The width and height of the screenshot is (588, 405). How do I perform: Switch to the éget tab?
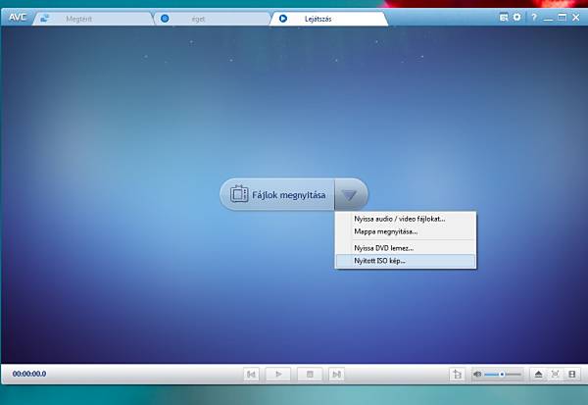pos(213,19)
